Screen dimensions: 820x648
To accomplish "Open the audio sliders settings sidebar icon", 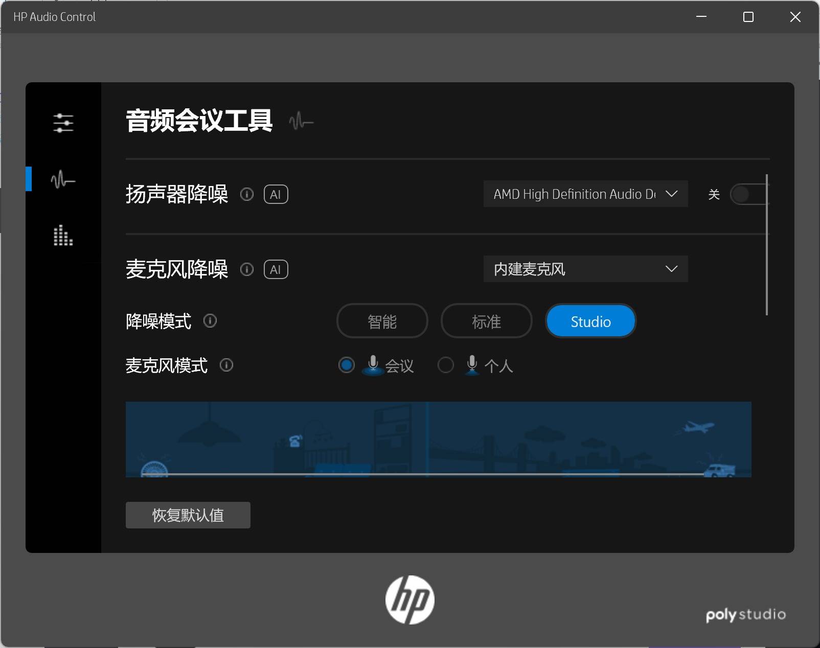I will point(63,123).
